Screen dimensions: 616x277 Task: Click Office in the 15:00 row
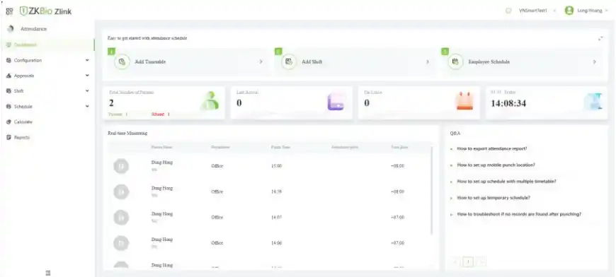point(217,166)
